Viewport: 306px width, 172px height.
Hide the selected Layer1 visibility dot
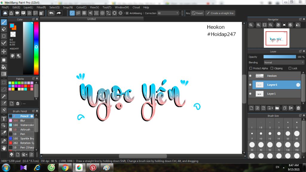[x=250, y=85]
